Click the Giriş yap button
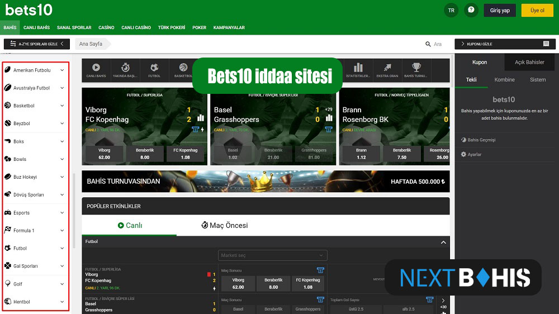This screenshot has width=559, height=314. 500,10
